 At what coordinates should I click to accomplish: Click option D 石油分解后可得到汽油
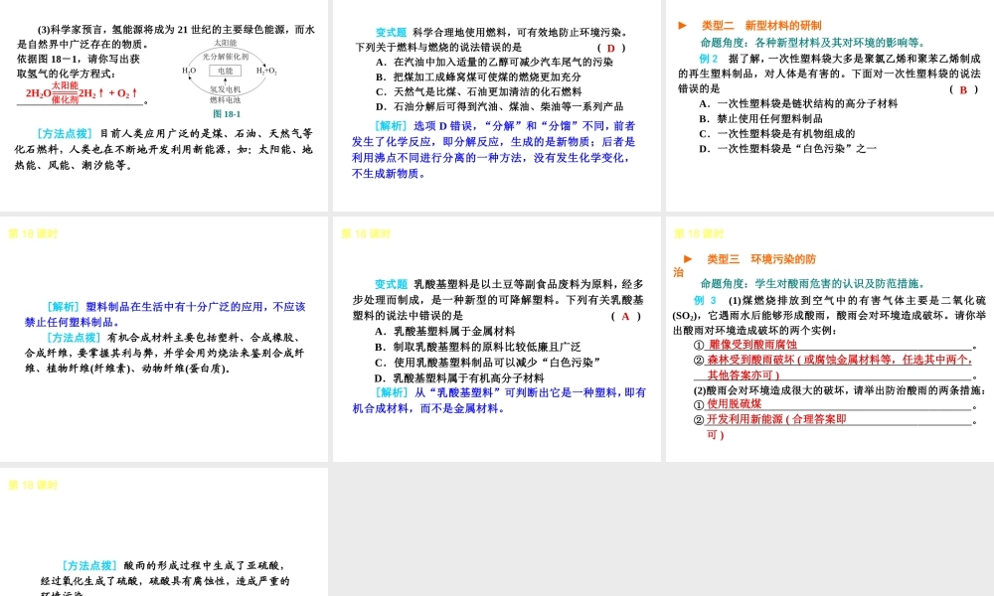point(500,106)
